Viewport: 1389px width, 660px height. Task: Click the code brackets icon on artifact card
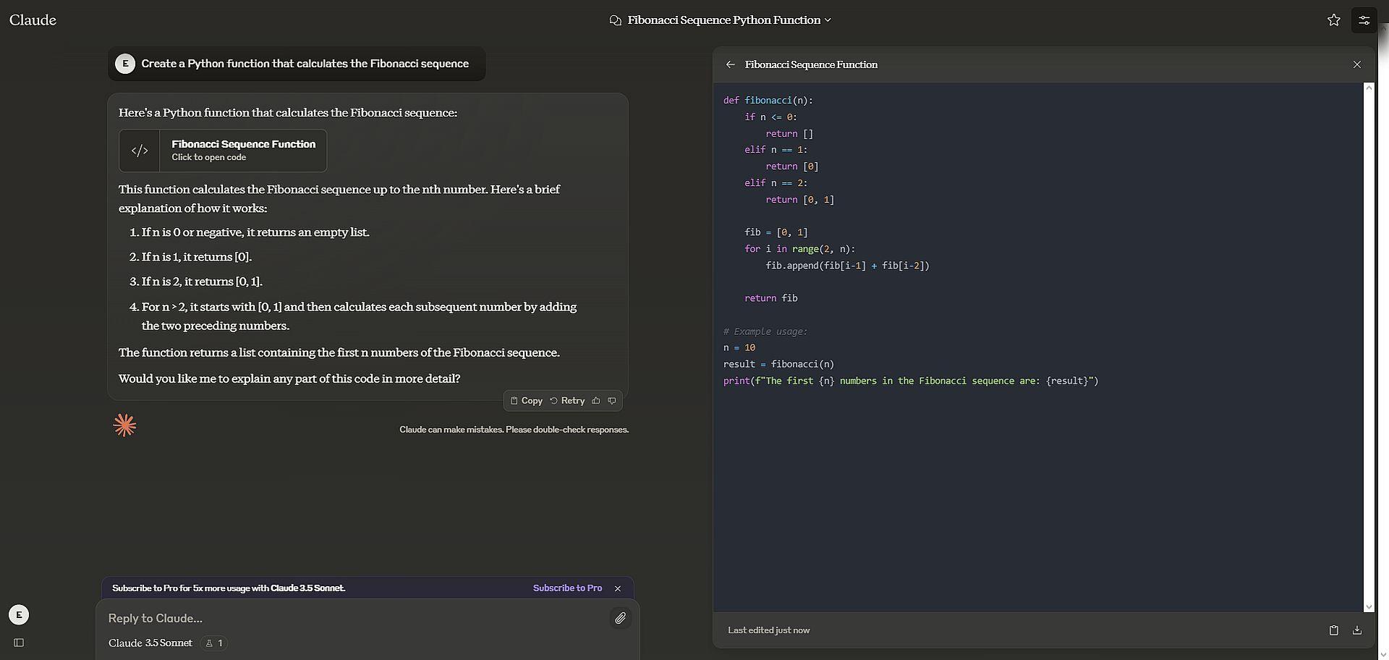tap(140, 151)
